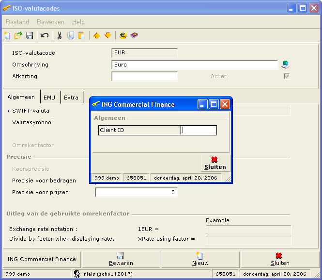
Task: Click the Bewaren button
Action: 121,259
